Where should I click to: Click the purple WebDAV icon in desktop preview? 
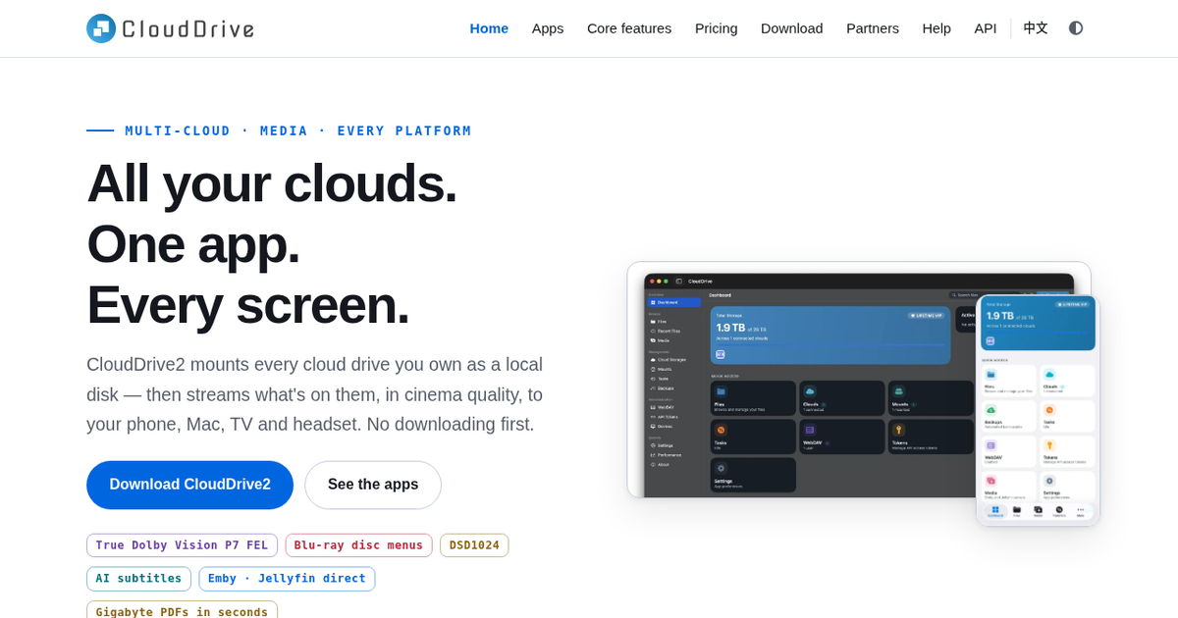810,430
